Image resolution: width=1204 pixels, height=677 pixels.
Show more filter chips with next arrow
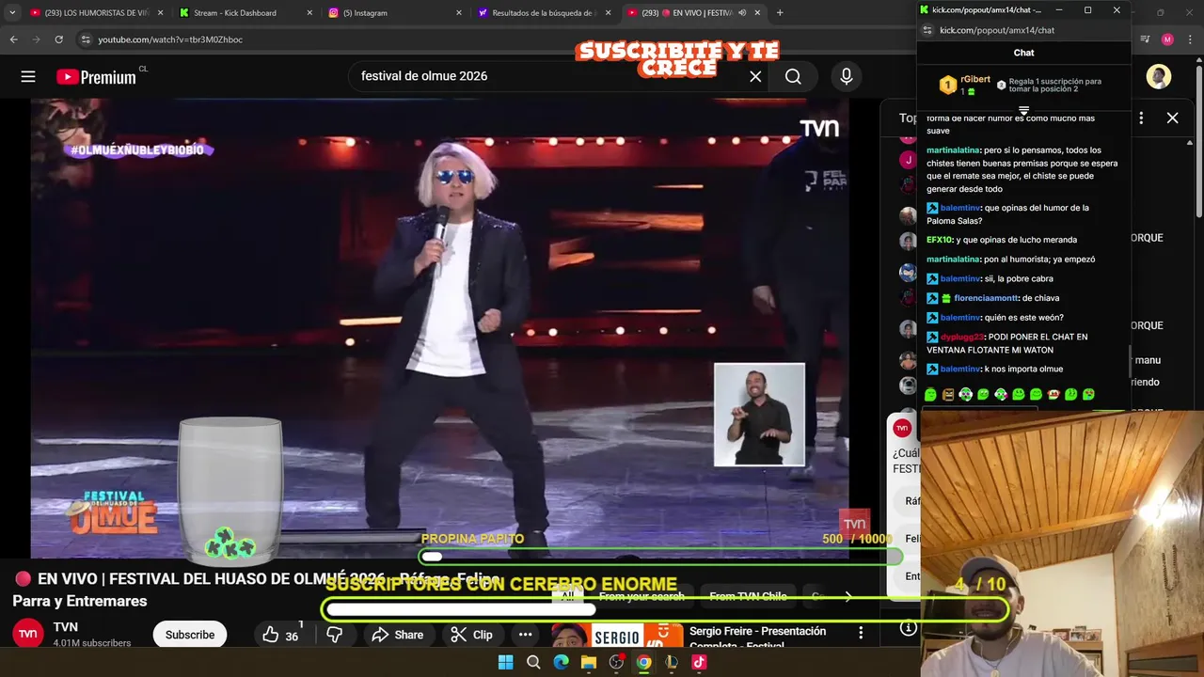point(848,596)
